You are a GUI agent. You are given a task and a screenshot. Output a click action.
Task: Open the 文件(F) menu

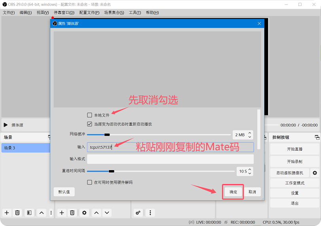coord(9,13)
